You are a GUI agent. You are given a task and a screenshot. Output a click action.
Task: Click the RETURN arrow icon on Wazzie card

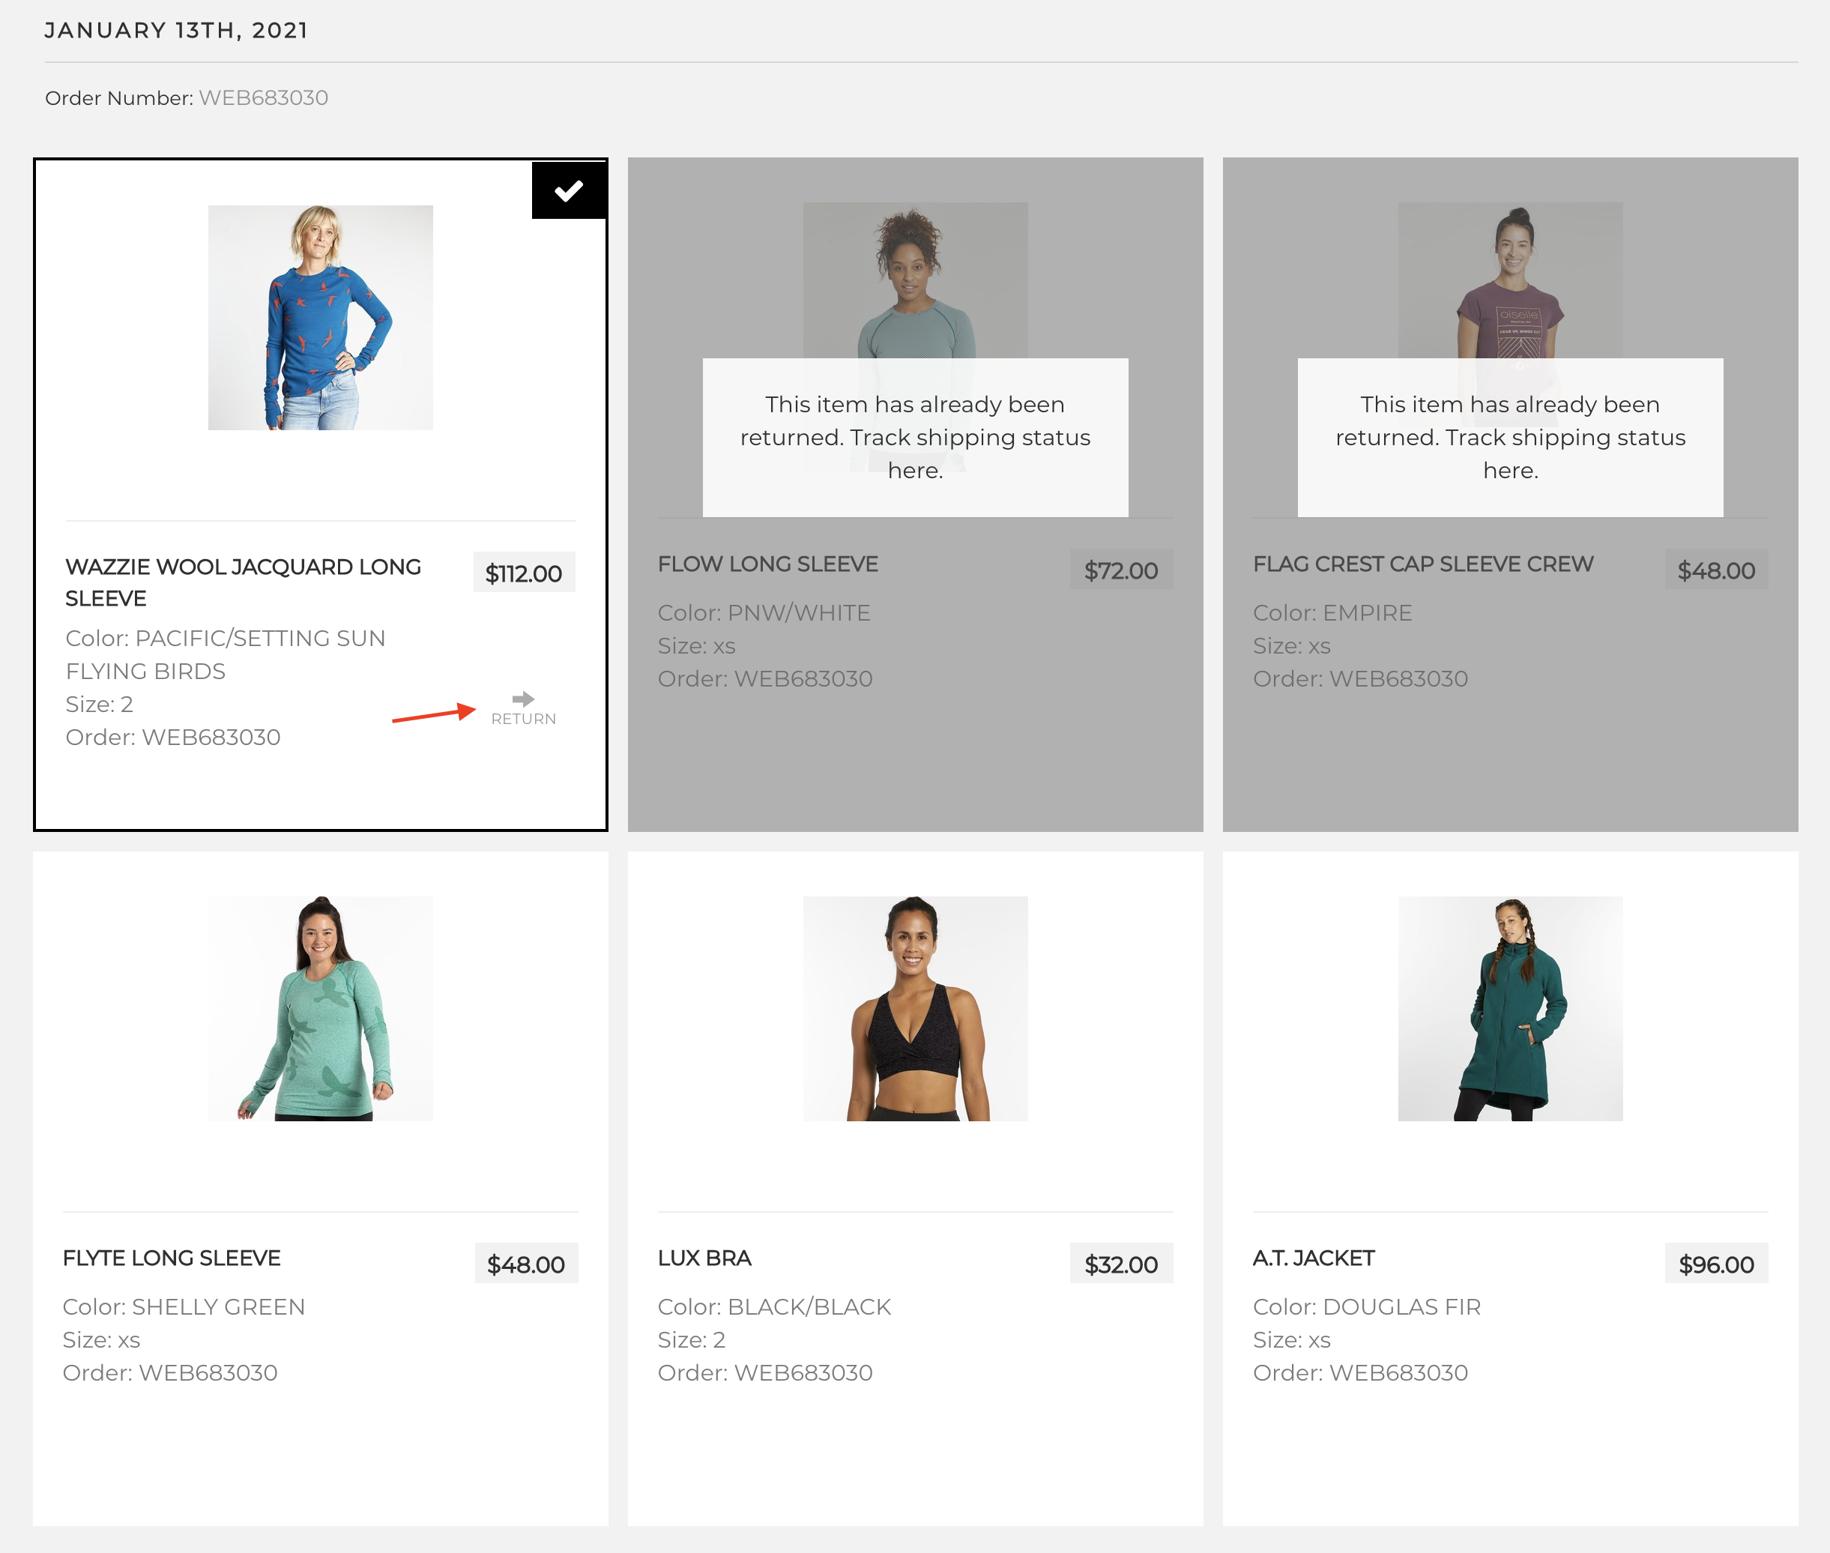coord(523,699)
